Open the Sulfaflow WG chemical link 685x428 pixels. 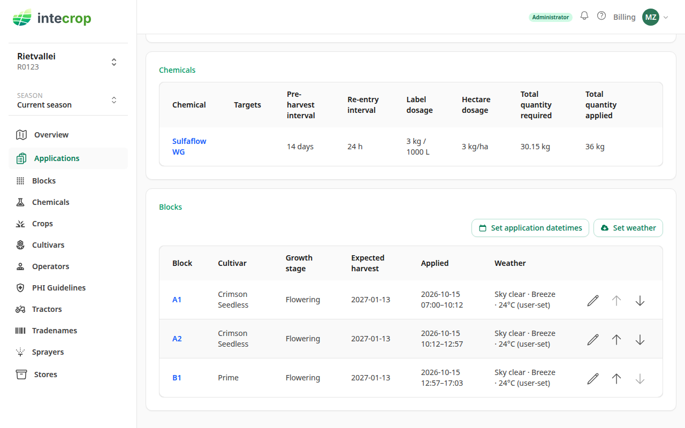click(x=189, y=147)
